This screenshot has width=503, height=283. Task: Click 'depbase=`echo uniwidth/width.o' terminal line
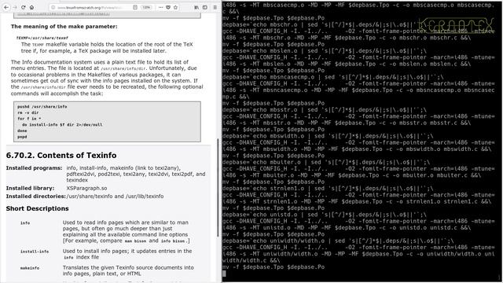click(x=338, y=241)
